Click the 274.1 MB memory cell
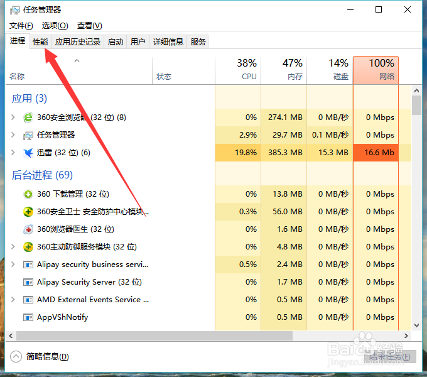Image resolution: width=427 pixels, height=377 pixels. coord(284,117)
